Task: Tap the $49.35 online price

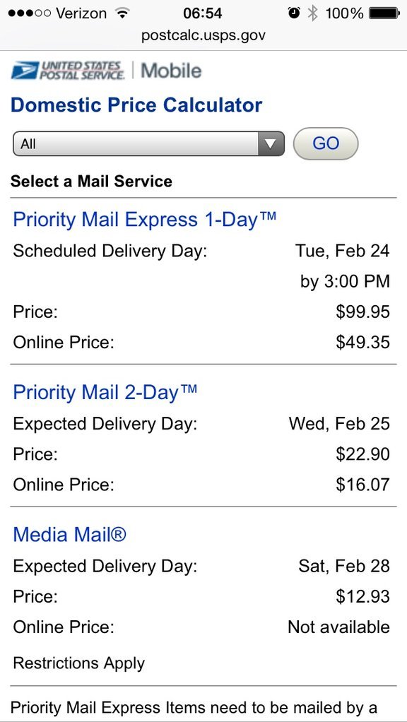Action: (x=362, y=342)
